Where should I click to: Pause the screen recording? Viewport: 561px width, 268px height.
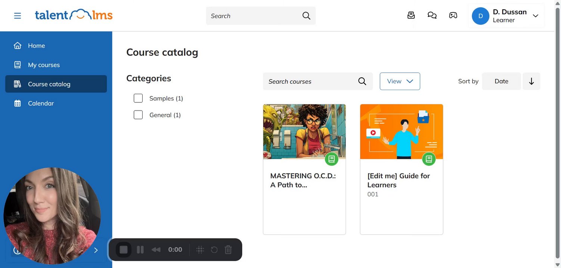140,250
